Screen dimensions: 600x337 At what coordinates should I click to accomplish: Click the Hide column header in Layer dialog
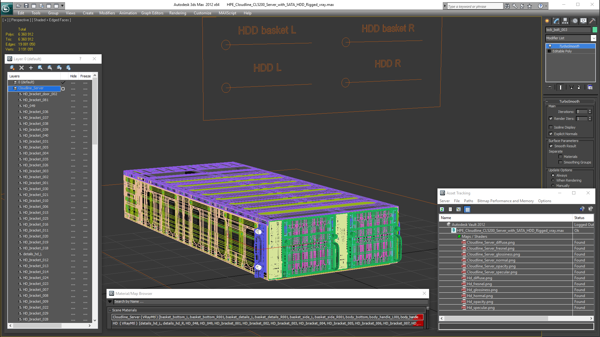pyautogui.click(x=73, y=76)
